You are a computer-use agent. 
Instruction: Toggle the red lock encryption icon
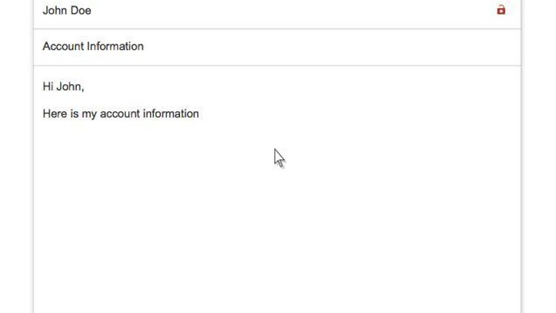click(500, 10)
